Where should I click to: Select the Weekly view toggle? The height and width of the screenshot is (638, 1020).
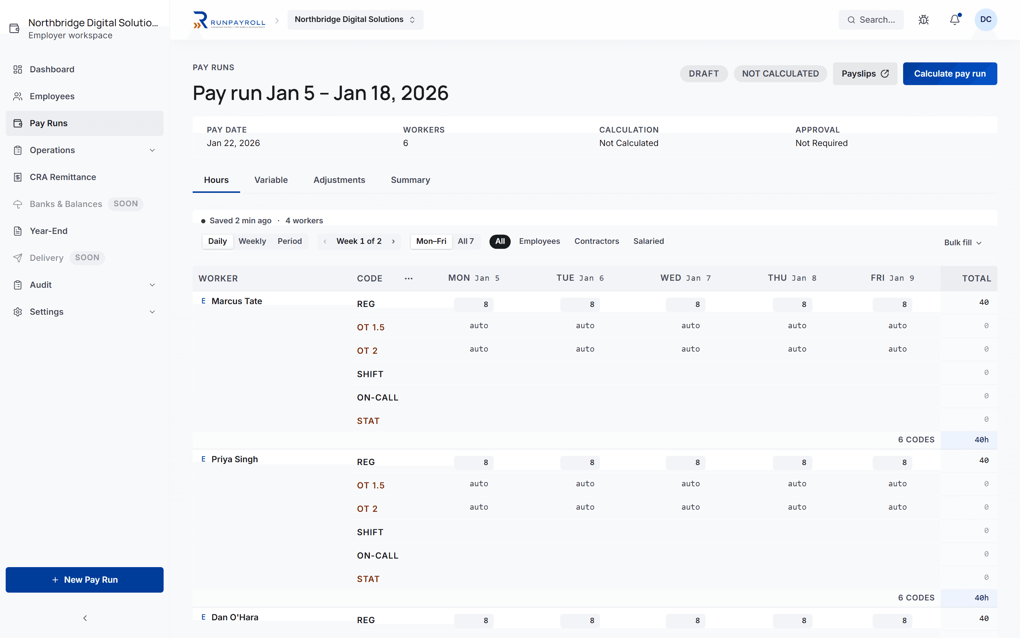252,241
